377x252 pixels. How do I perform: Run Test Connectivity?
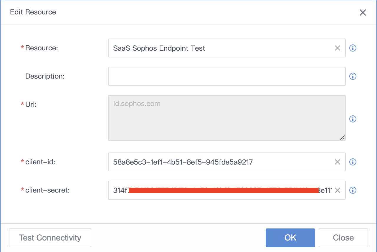(50, 238)
